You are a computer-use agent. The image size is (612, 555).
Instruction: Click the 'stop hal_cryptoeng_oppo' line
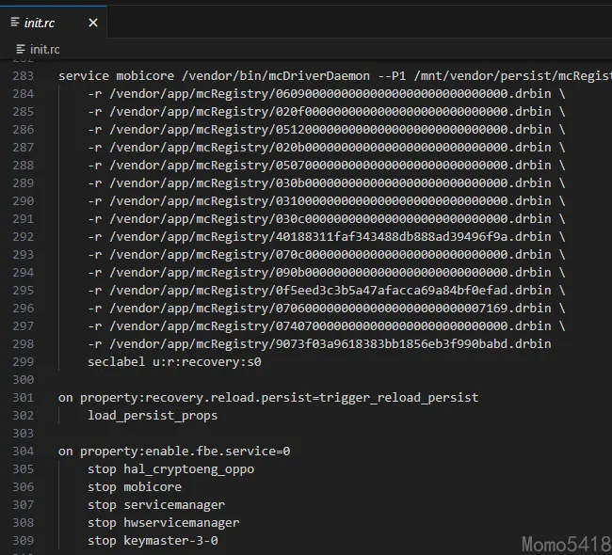[x=170, y=468]
